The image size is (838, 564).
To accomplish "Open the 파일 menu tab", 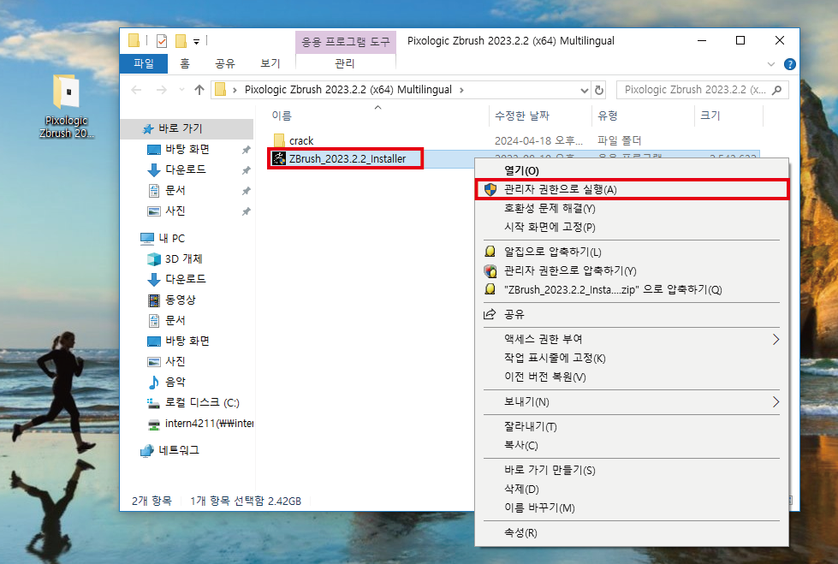I will [x=144, y=63].
